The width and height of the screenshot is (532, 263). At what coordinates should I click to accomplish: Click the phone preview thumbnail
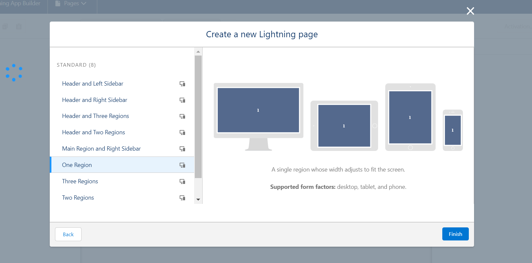click(453, 130)
